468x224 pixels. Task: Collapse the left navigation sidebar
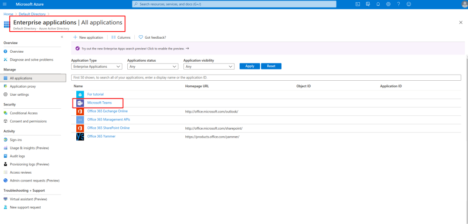click(62, 37)
